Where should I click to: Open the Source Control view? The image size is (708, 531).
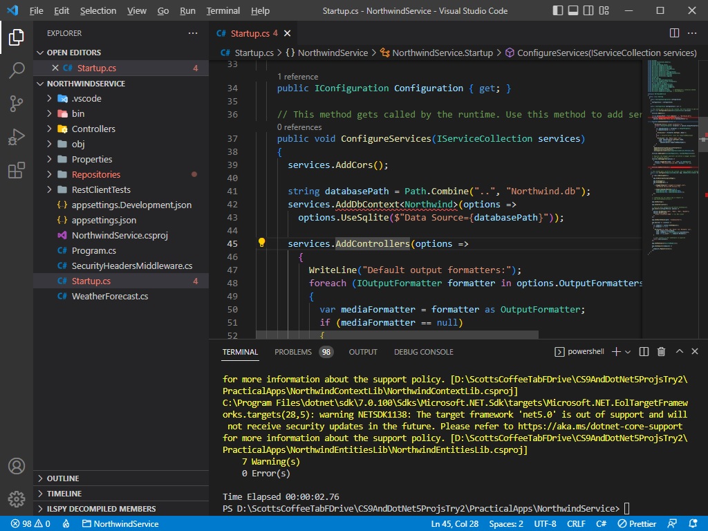tap(17, 103)
